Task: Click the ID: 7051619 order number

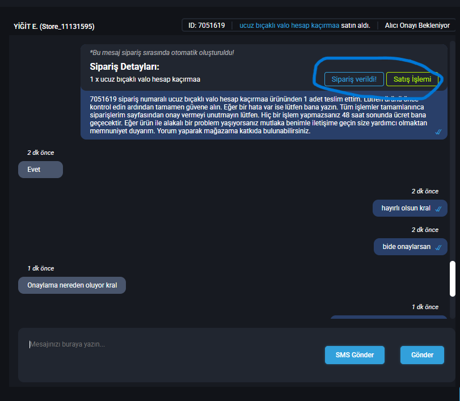Action: 206,26
